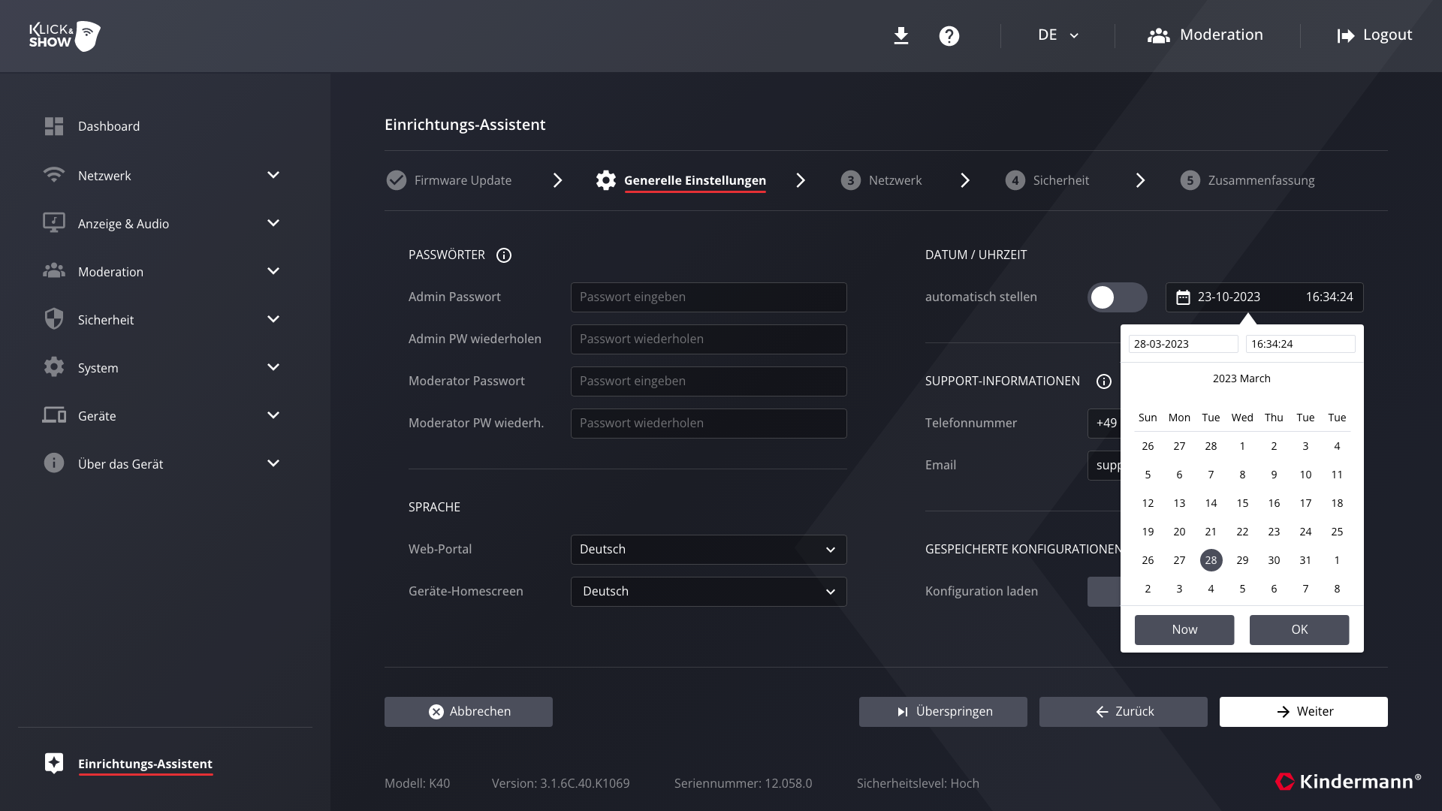
Task: Click the Moderation people icon in header
Action: pos(1159,35)
